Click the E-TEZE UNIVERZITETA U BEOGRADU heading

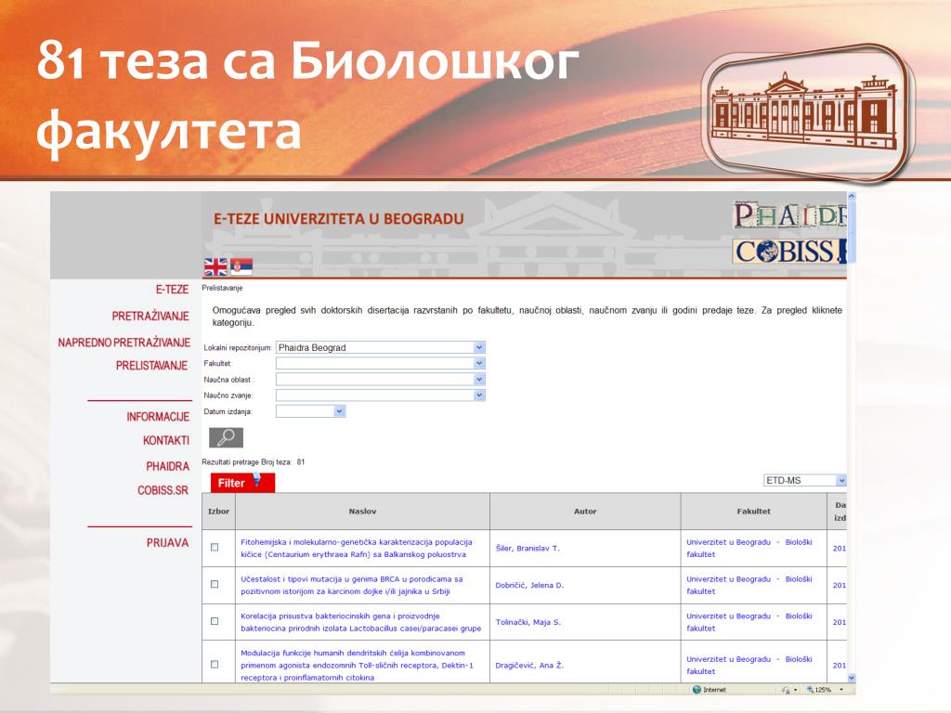338,219
